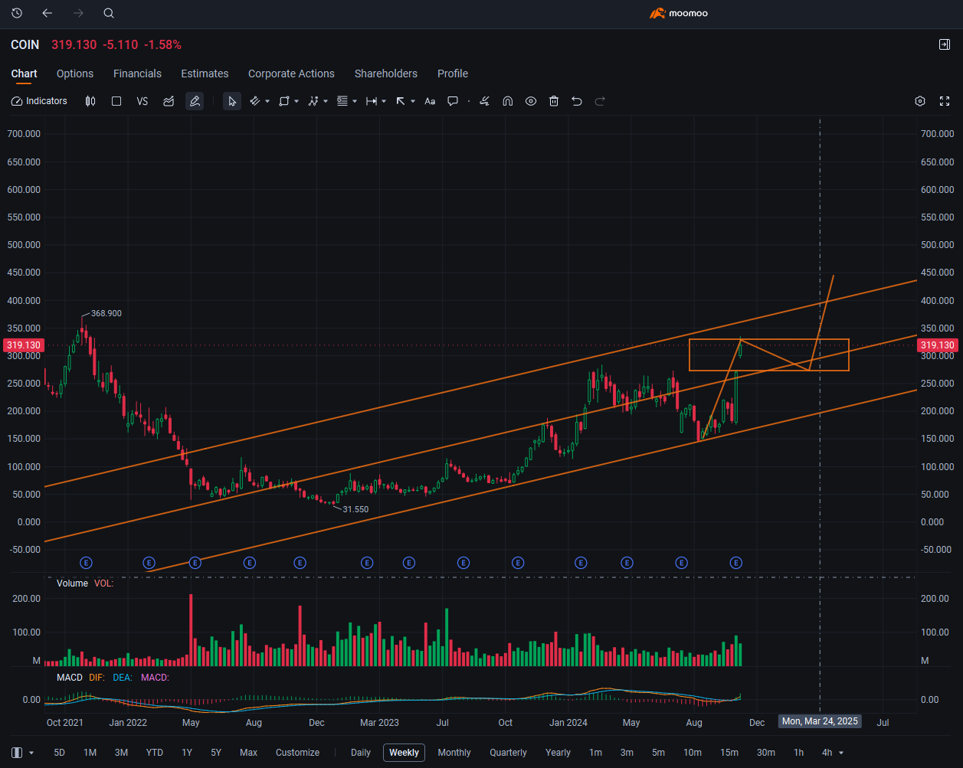Click the COIN ticker symbol
Image resolution: width=963 pixels, height=768 pixels.
(x=25, y=44)
